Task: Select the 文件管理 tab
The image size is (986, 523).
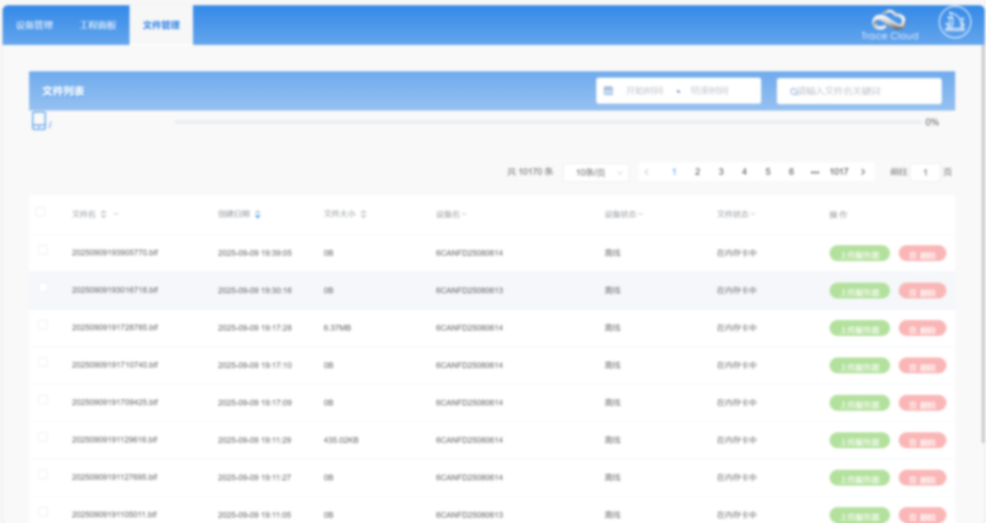Action: [x=161, y=26]
